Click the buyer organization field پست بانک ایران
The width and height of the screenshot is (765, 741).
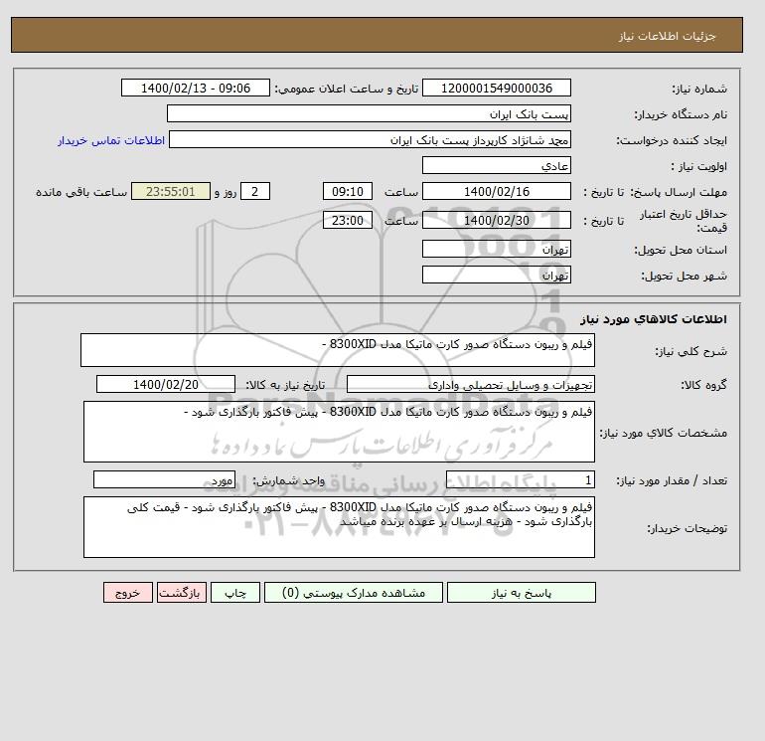(x=369, y=113)
